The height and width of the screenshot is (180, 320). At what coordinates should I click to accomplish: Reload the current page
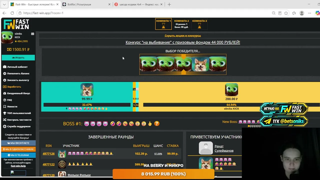pos(12,13)
